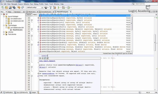The width and height of the screenshot is (158, 94).
Task: Click the Profile Project icon
Action: coord(69,8)
